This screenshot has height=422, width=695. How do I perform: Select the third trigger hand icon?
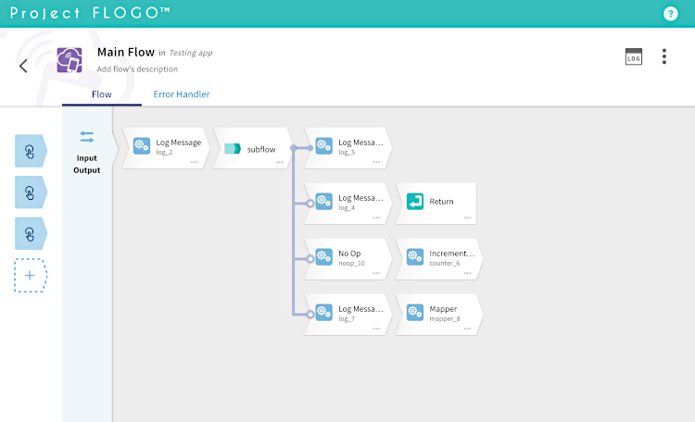click(31, 233)
